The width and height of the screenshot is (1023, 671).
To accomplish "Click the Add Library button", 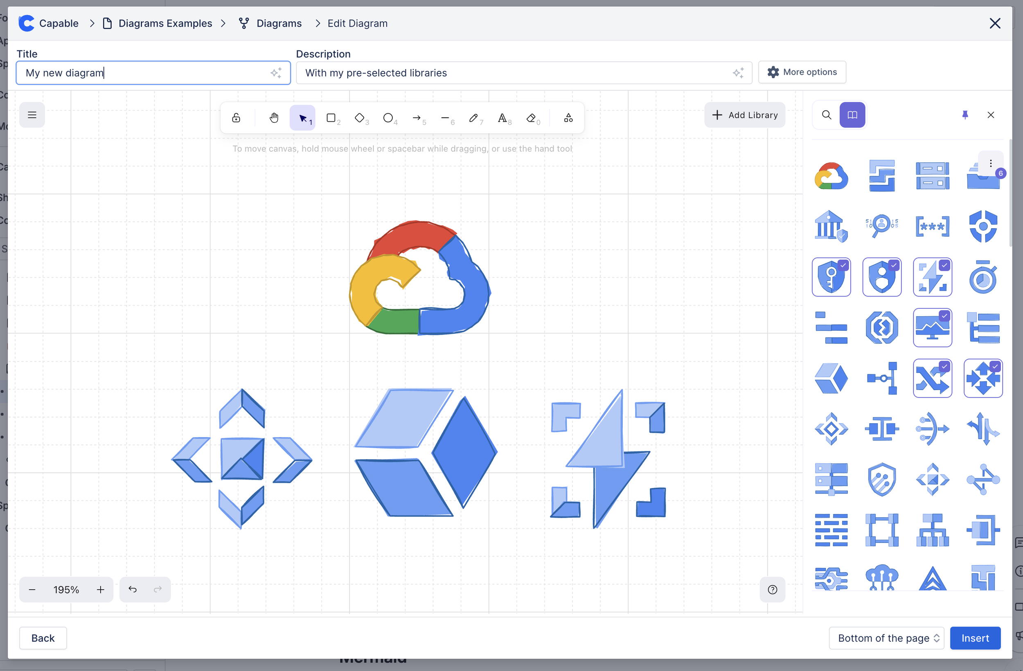I will (745, 115).
